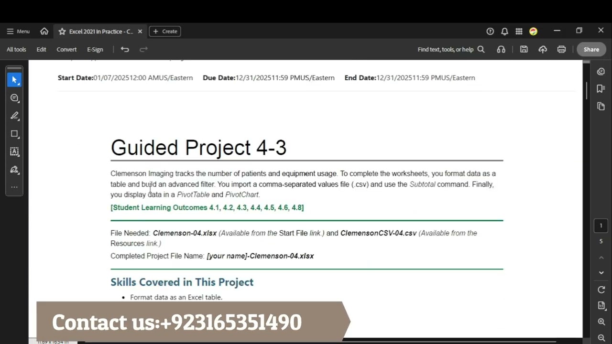612x344 pixels.
Task: Choose the Highlight pen tool
Action: tap(14, 116)
